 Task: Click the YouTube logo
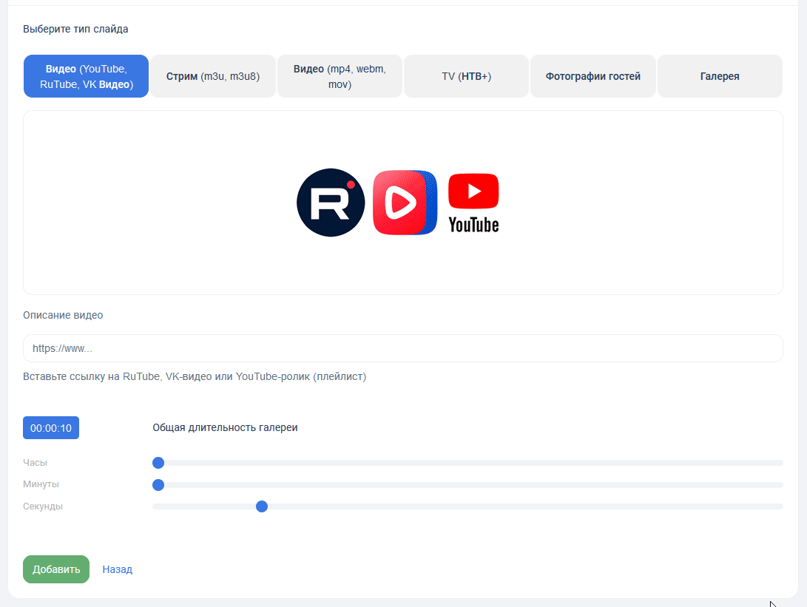click(473, 203)
